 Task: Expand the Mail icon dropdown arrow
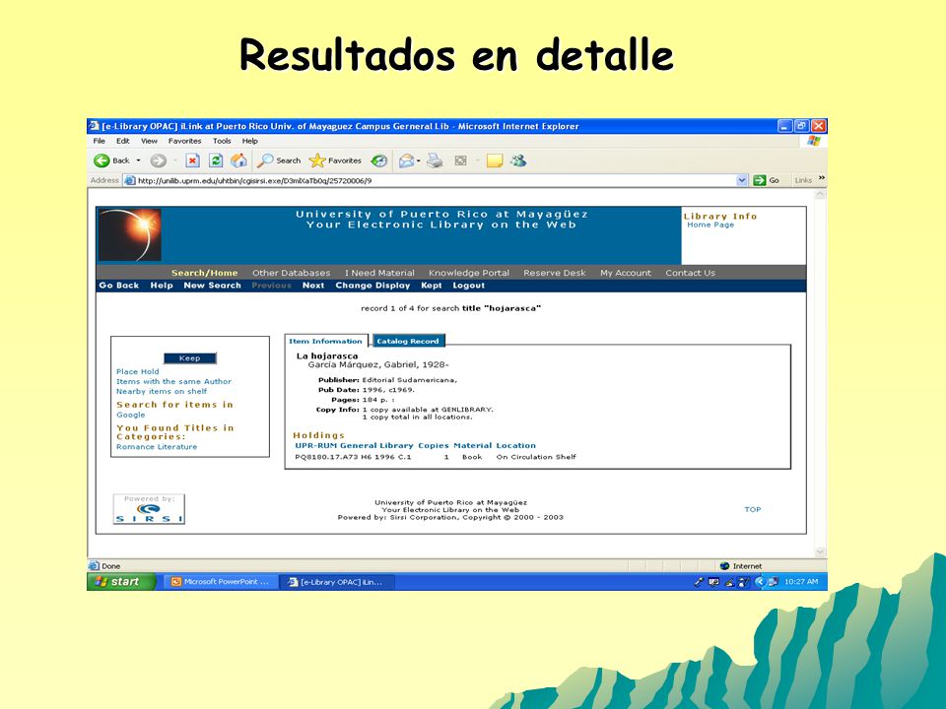(x=418, y=161)
